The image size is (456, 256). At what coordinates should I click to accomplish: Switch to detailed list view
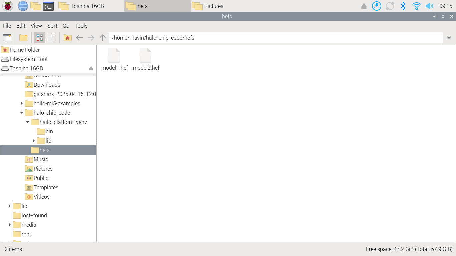[51, 38]
